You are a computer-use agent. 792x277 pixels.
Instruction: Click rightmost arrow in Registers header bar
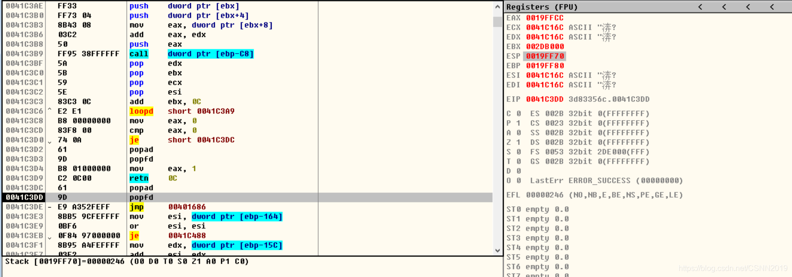[x=772, y=7]
